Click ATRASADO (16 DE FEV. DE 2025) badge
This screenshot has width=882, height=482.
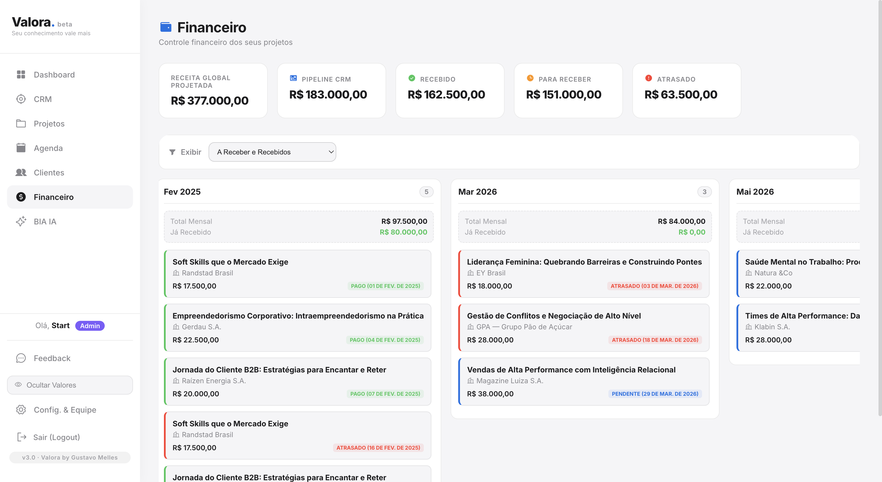click(x=378, y=448)
